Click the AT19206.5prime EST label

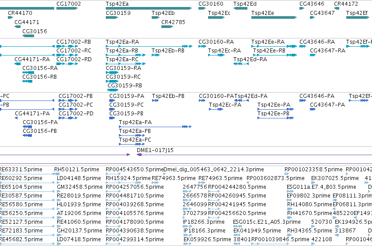click(x=79, y=213)
